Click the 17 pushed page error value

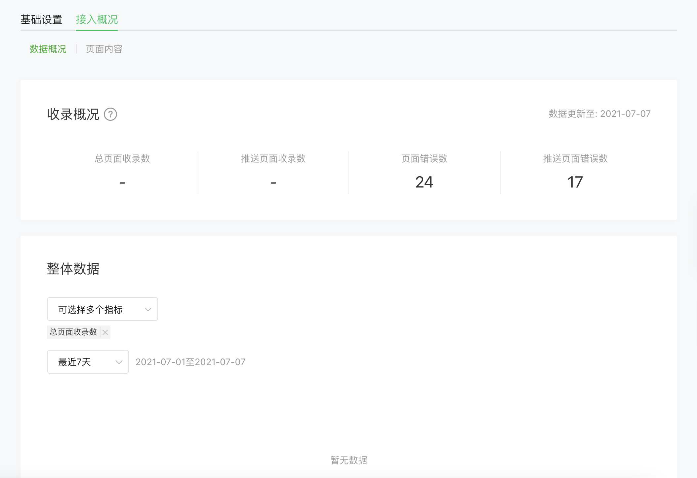pos(575,182)
